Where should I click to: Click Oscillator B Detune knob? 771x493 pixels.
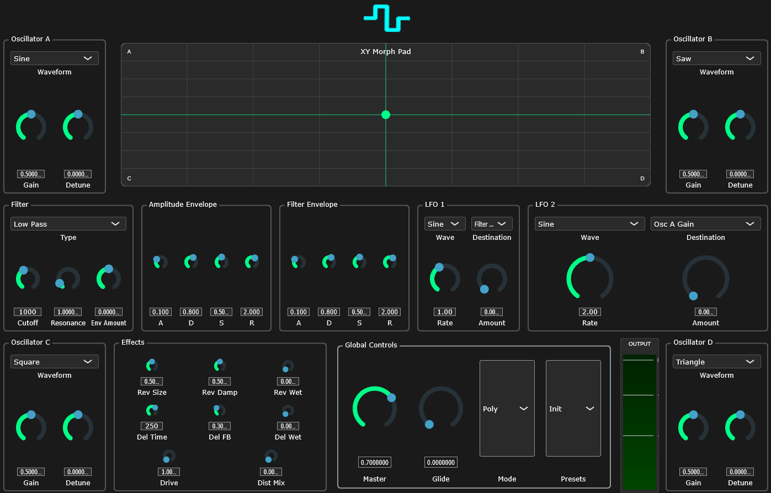point(740,126)
